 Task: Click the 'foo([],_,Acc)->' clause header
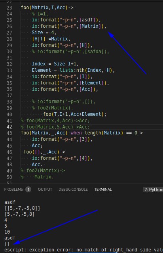[44, 152]
